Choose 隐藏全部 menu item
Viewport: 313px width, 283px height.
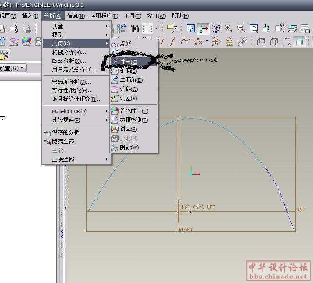76,141
